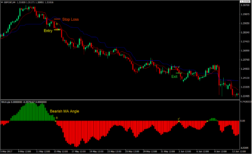Click the MAAngle indicator label

pyautogui.click(x=5, y=102)
